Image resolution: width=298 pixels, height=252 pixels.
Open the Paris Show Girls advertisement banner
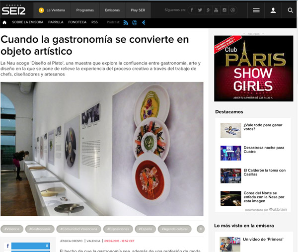[x=254, y=69]
